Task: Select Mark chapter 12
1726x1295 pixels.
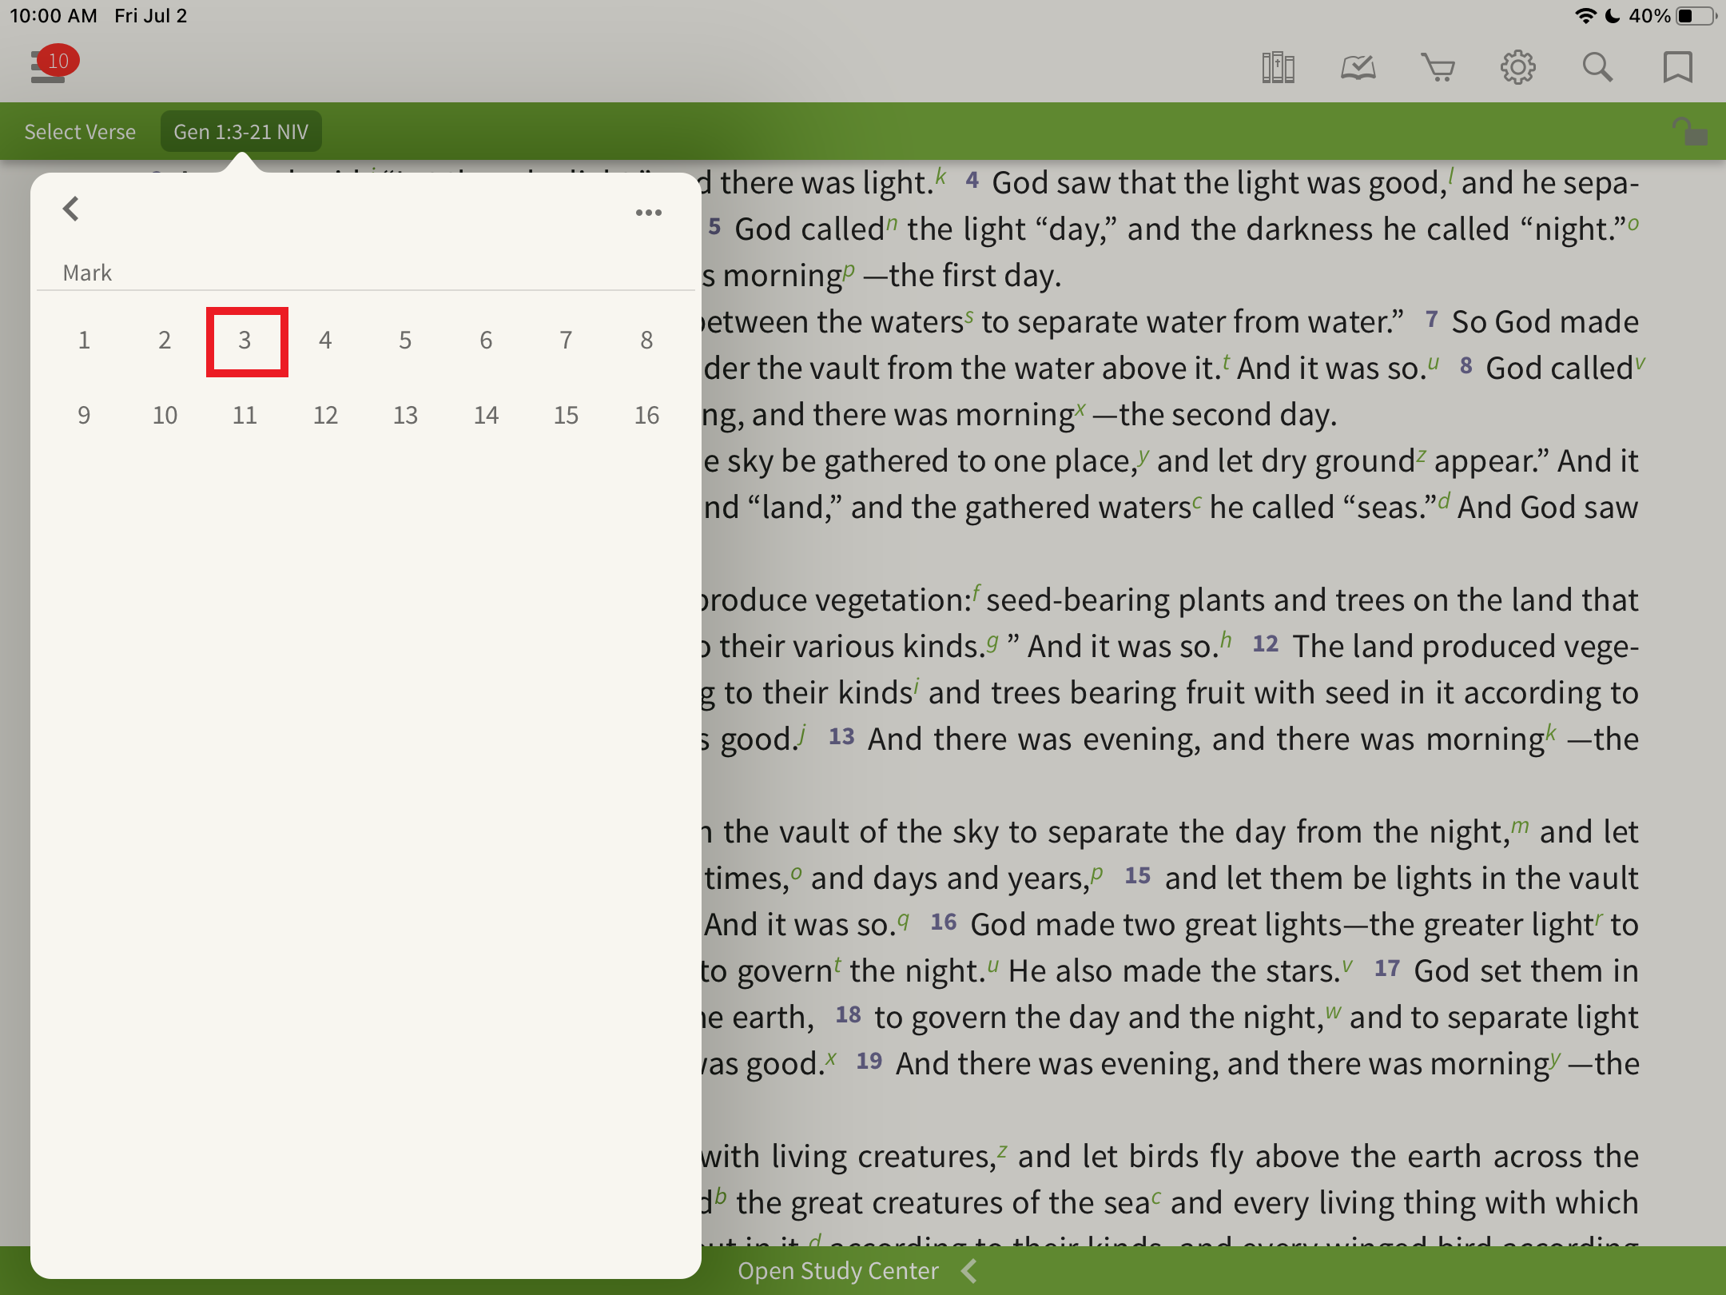Action: coord(325,416)
